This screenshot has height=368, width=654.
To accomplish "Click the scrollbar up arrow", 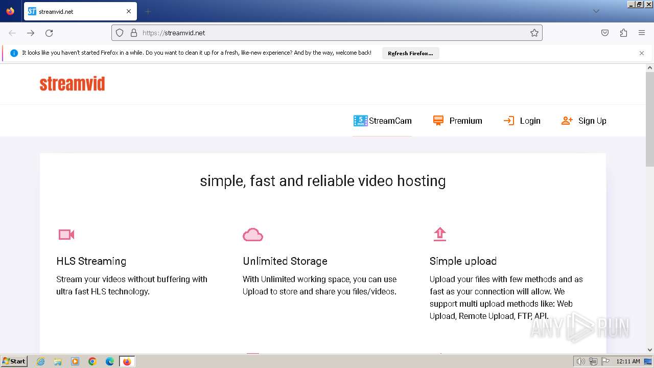I will click(x=650, y=67).
